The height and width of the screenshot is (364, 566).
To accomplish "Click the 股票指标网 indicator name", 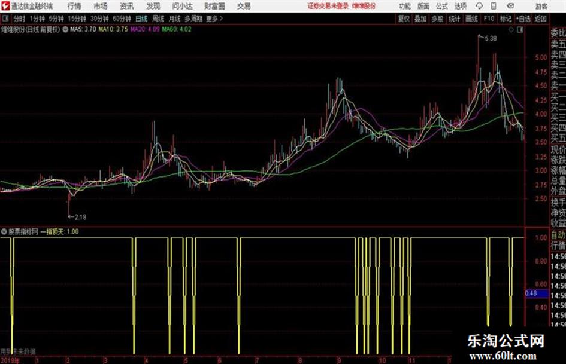I will pos(23,231).
